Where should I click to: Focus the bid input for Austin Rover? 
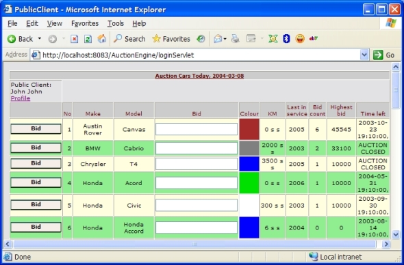click(x=197, y=129)
